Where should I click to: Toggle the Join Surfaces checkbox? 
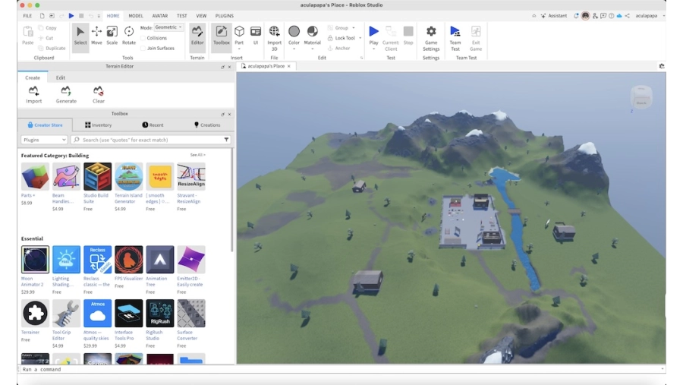tap(143, 49)
